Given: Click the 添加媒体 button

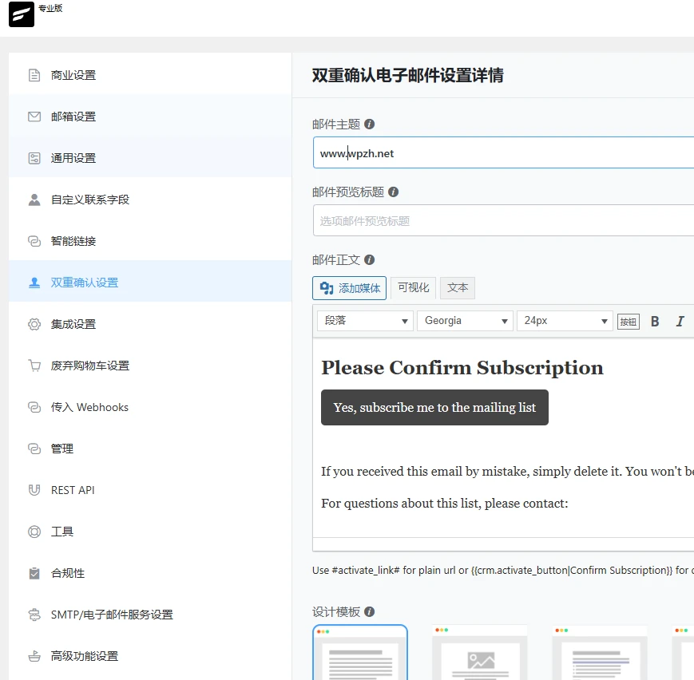Looking at the screenshot, I should [x=349, y=287].
